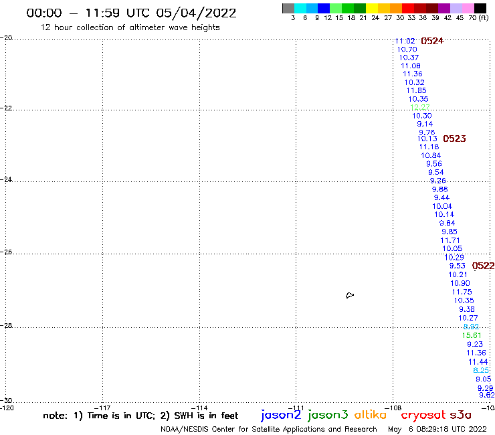Click the light green reading 12.27
Screen dimensions: 495x435
tap(420, 107)
